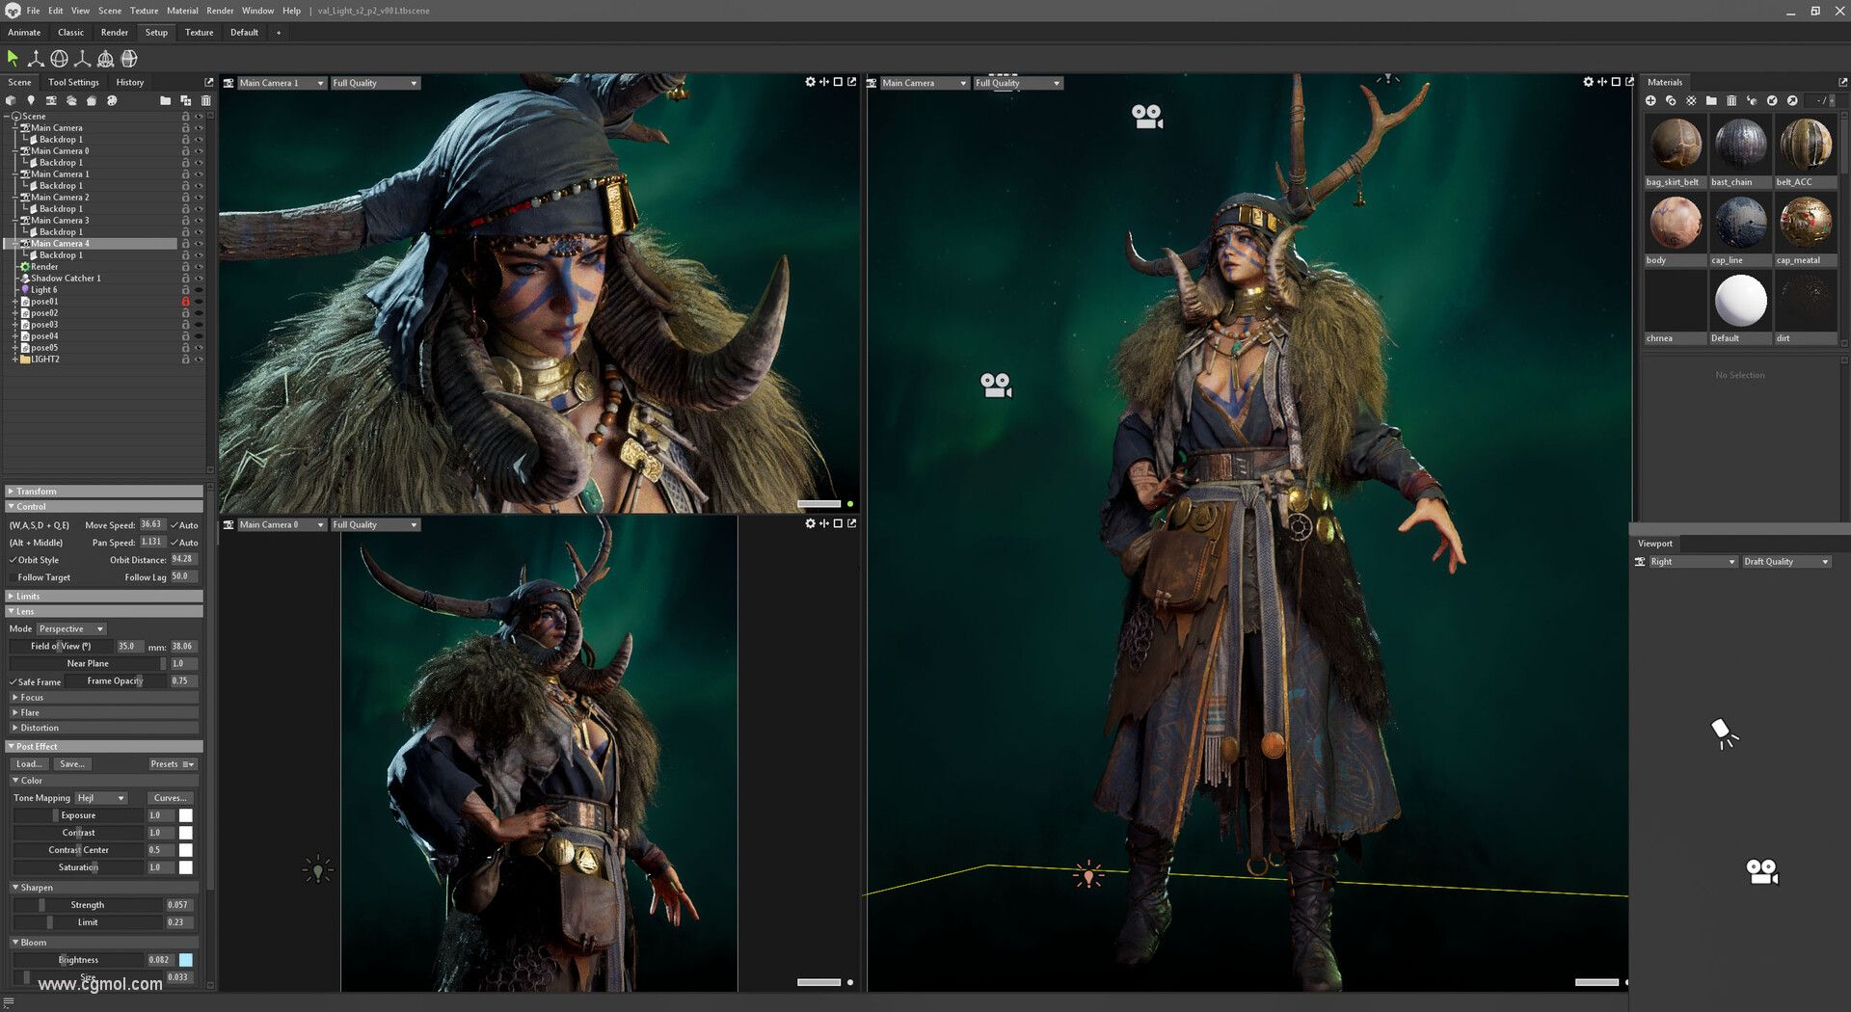Open the Material menu
The image size is (1851, 1012).
182,11
